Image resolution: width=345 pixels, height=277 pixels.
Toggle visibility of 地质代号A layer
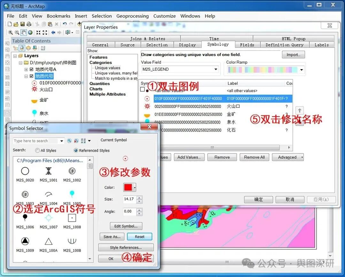(31, 69)
